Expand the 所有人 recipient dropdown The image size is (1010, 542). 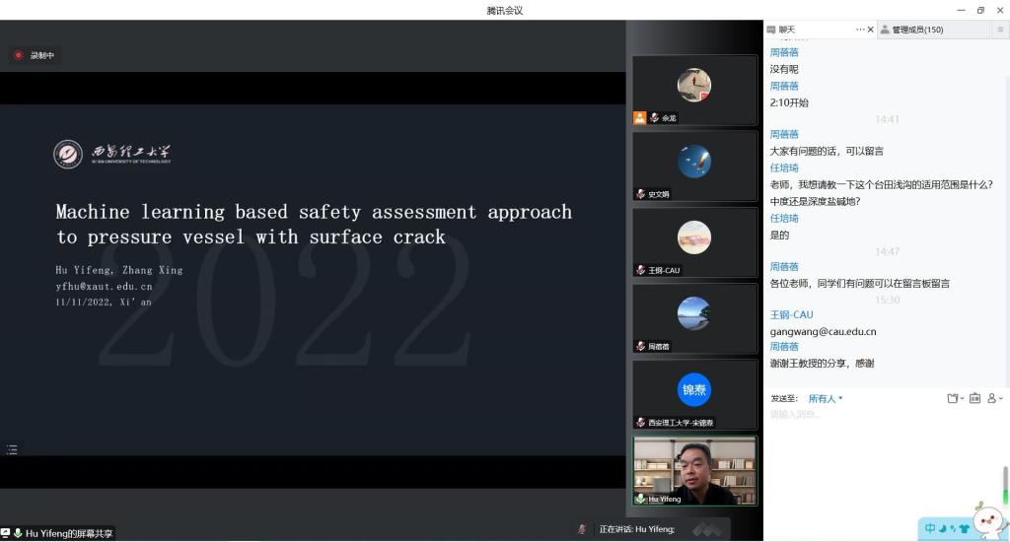coord(826,398)
